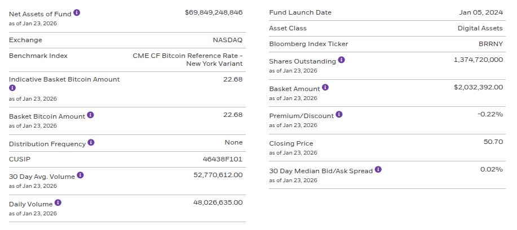Image resolution: width=517 pixels, height=230 pixels.
Task: Click the Premium/Discount value -0.22%
Action: [490, 114]
